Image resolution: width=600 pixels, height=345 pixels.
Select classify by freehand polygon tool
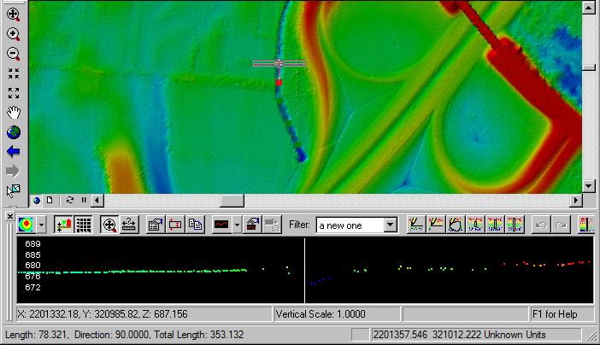456,225
